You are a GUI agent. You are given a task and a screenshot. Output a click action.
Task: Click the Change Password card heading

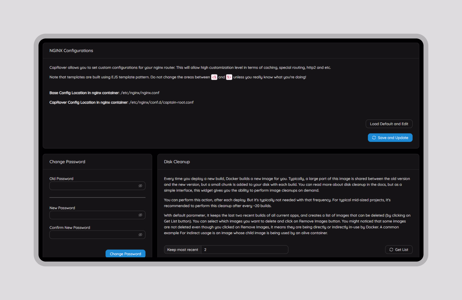[67, 162]
